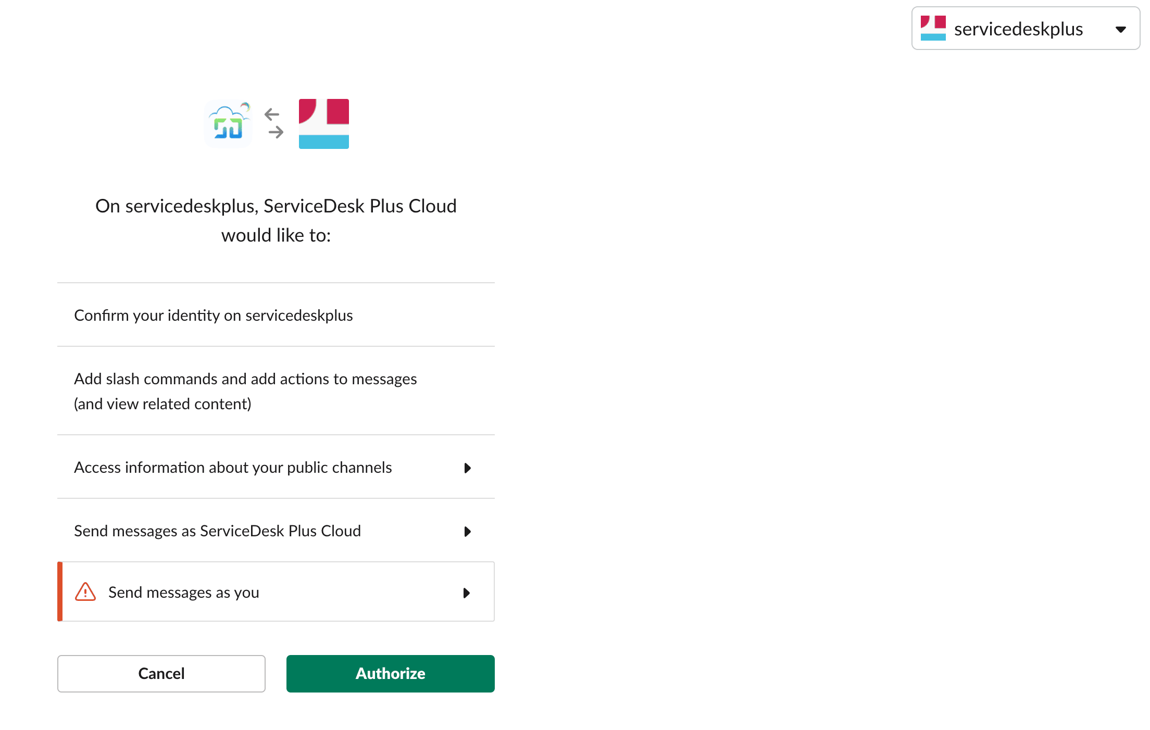The width and height of the screenshot is (1150, 730).
Task: Click the warning triangle icon
Action: tap(85, 592)
